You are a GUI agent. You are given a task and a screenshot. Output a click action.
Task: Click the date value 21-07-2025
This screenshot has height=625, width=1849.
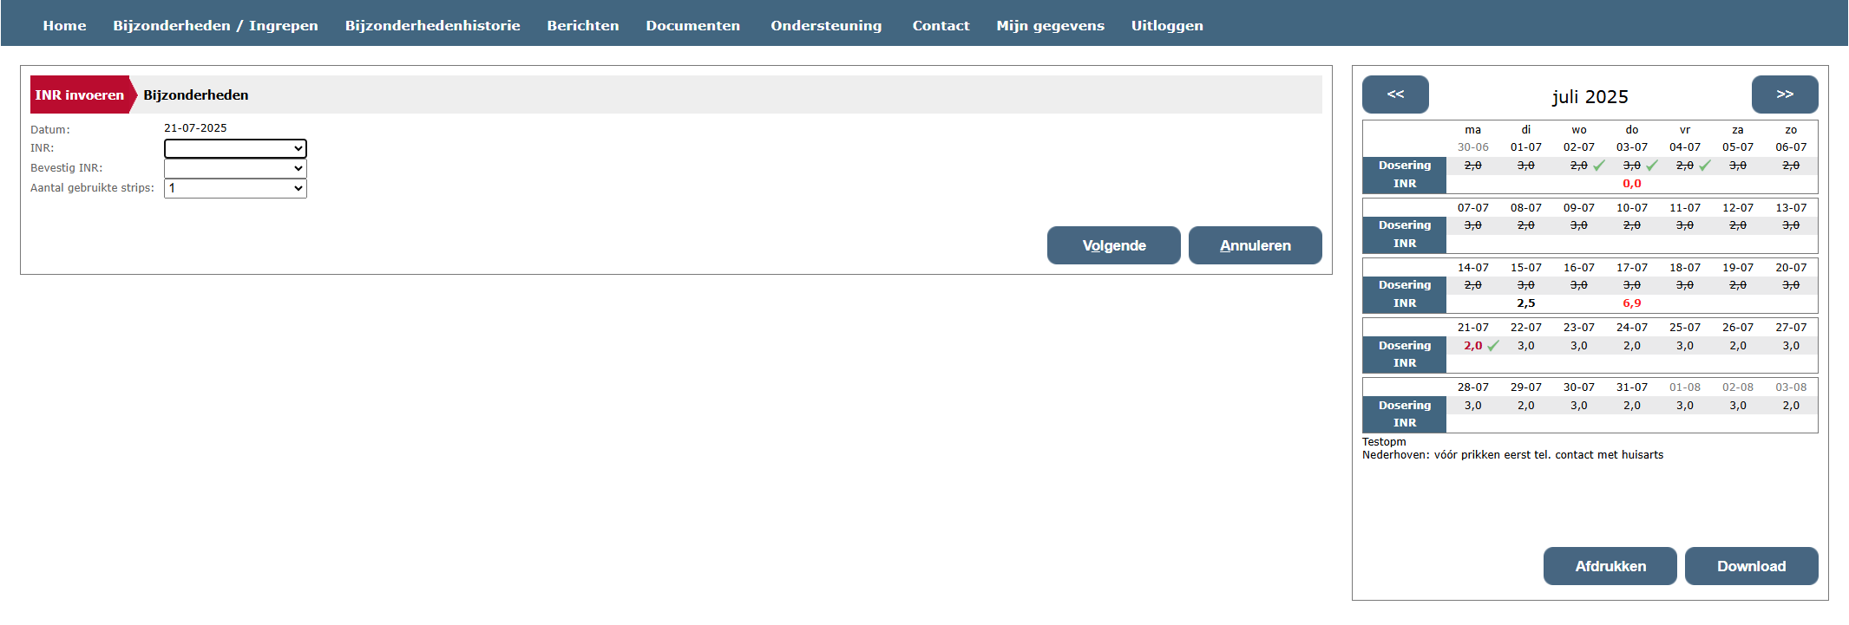[x=195, y=128]
